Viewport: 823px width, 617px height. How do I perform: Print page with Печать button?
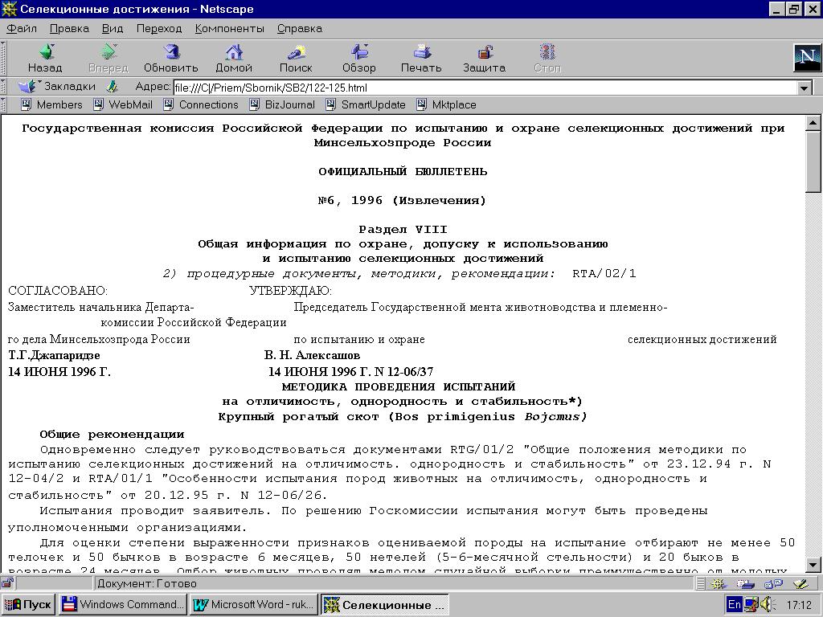(x=421, y=58)
